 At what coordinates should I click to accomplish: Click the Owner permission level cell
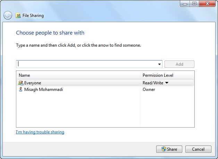[x=149, y=90]
